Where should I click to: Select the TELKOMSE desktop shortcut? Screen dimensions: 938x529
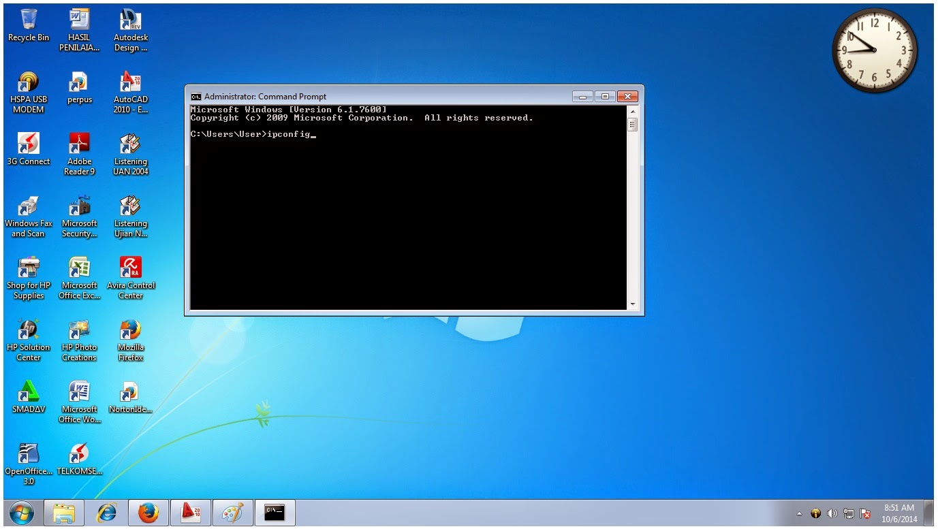(79, 459)
